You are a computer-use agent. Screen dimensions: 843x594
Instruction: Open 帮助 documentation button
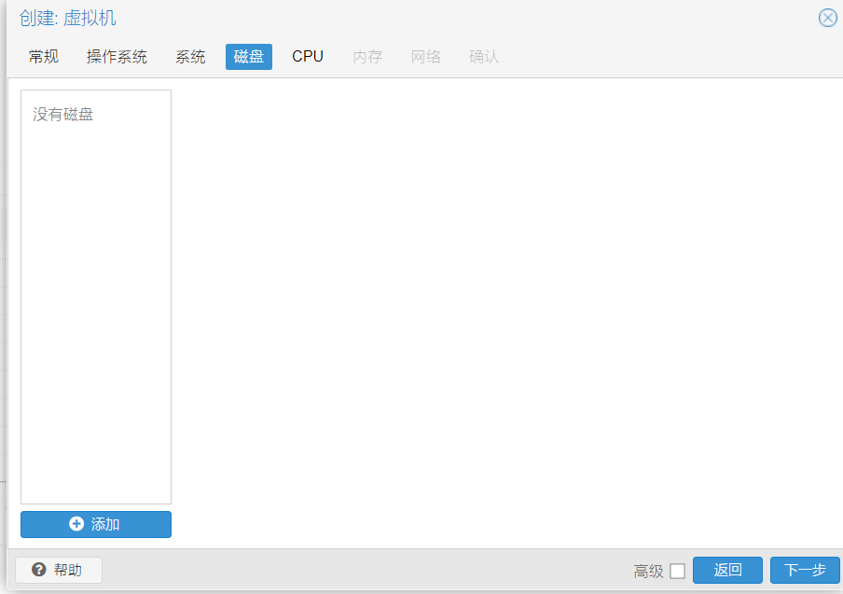59,570
